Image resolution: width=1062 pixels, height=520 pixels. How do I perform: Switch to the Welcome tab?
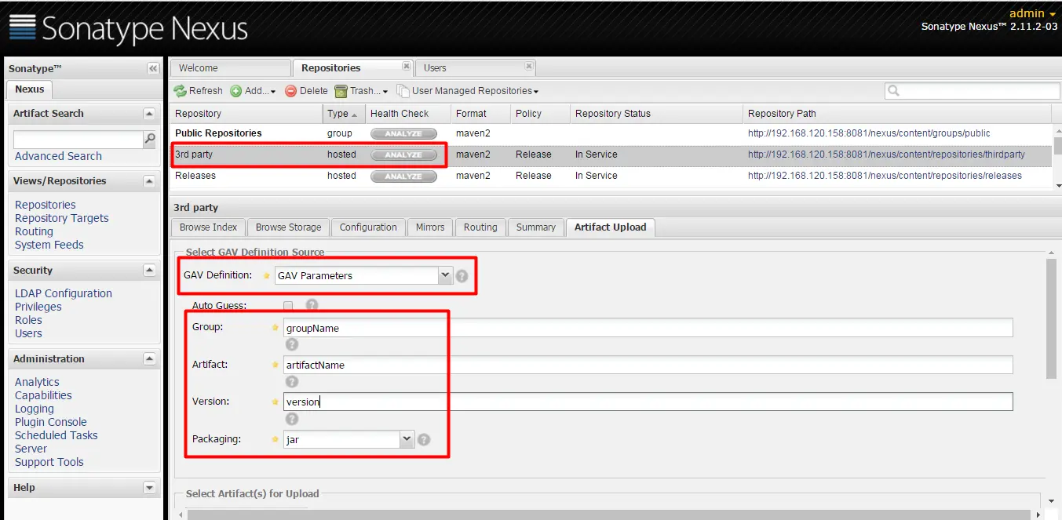coord(230,68)
